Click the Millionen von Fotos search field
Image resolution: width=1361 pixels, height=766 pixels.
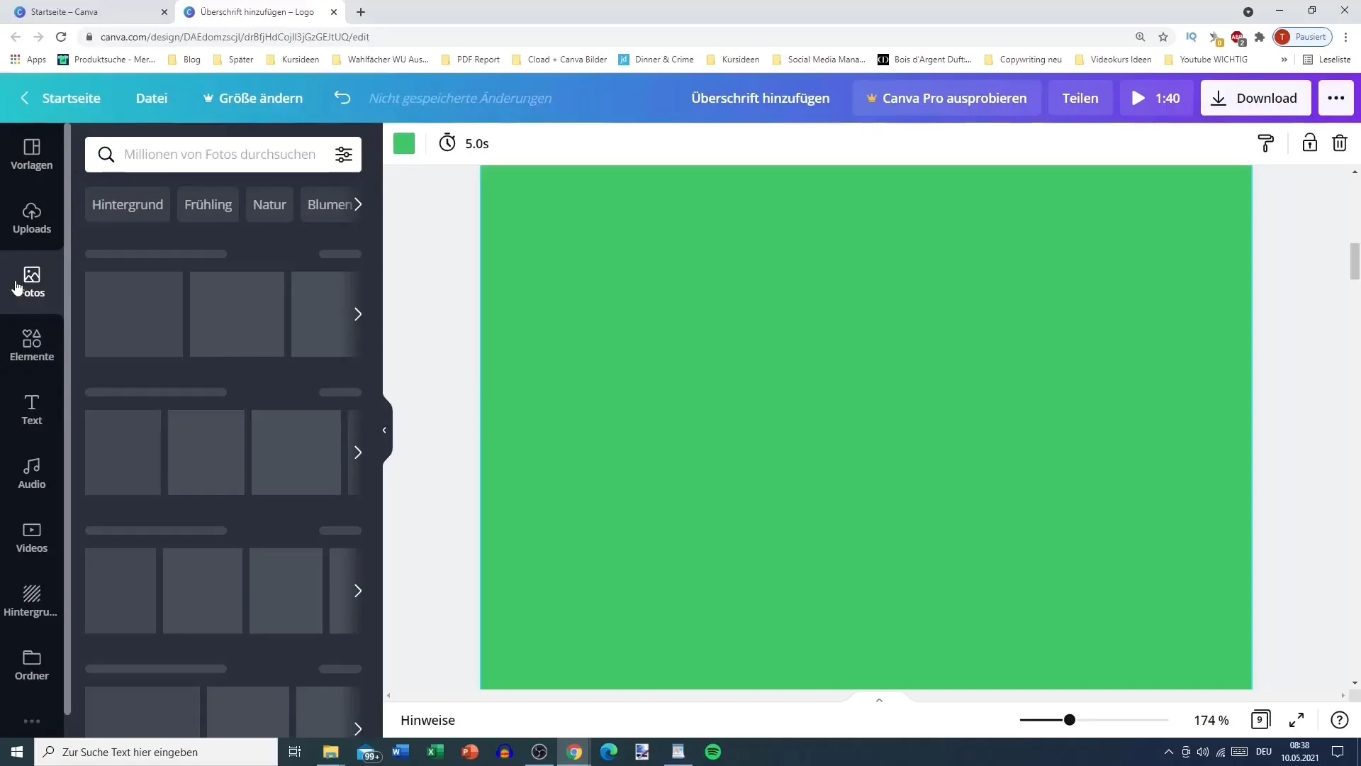click(x=223, y=153)
